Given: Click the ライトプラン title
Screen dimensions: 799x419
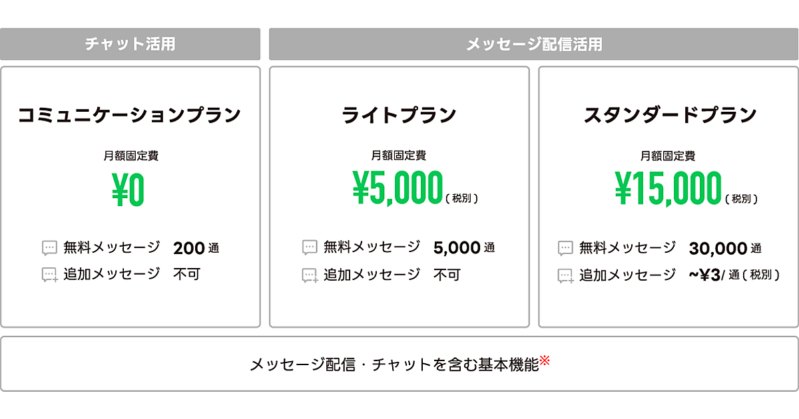Looking at the screenshot, I should (x=399, y=115).
